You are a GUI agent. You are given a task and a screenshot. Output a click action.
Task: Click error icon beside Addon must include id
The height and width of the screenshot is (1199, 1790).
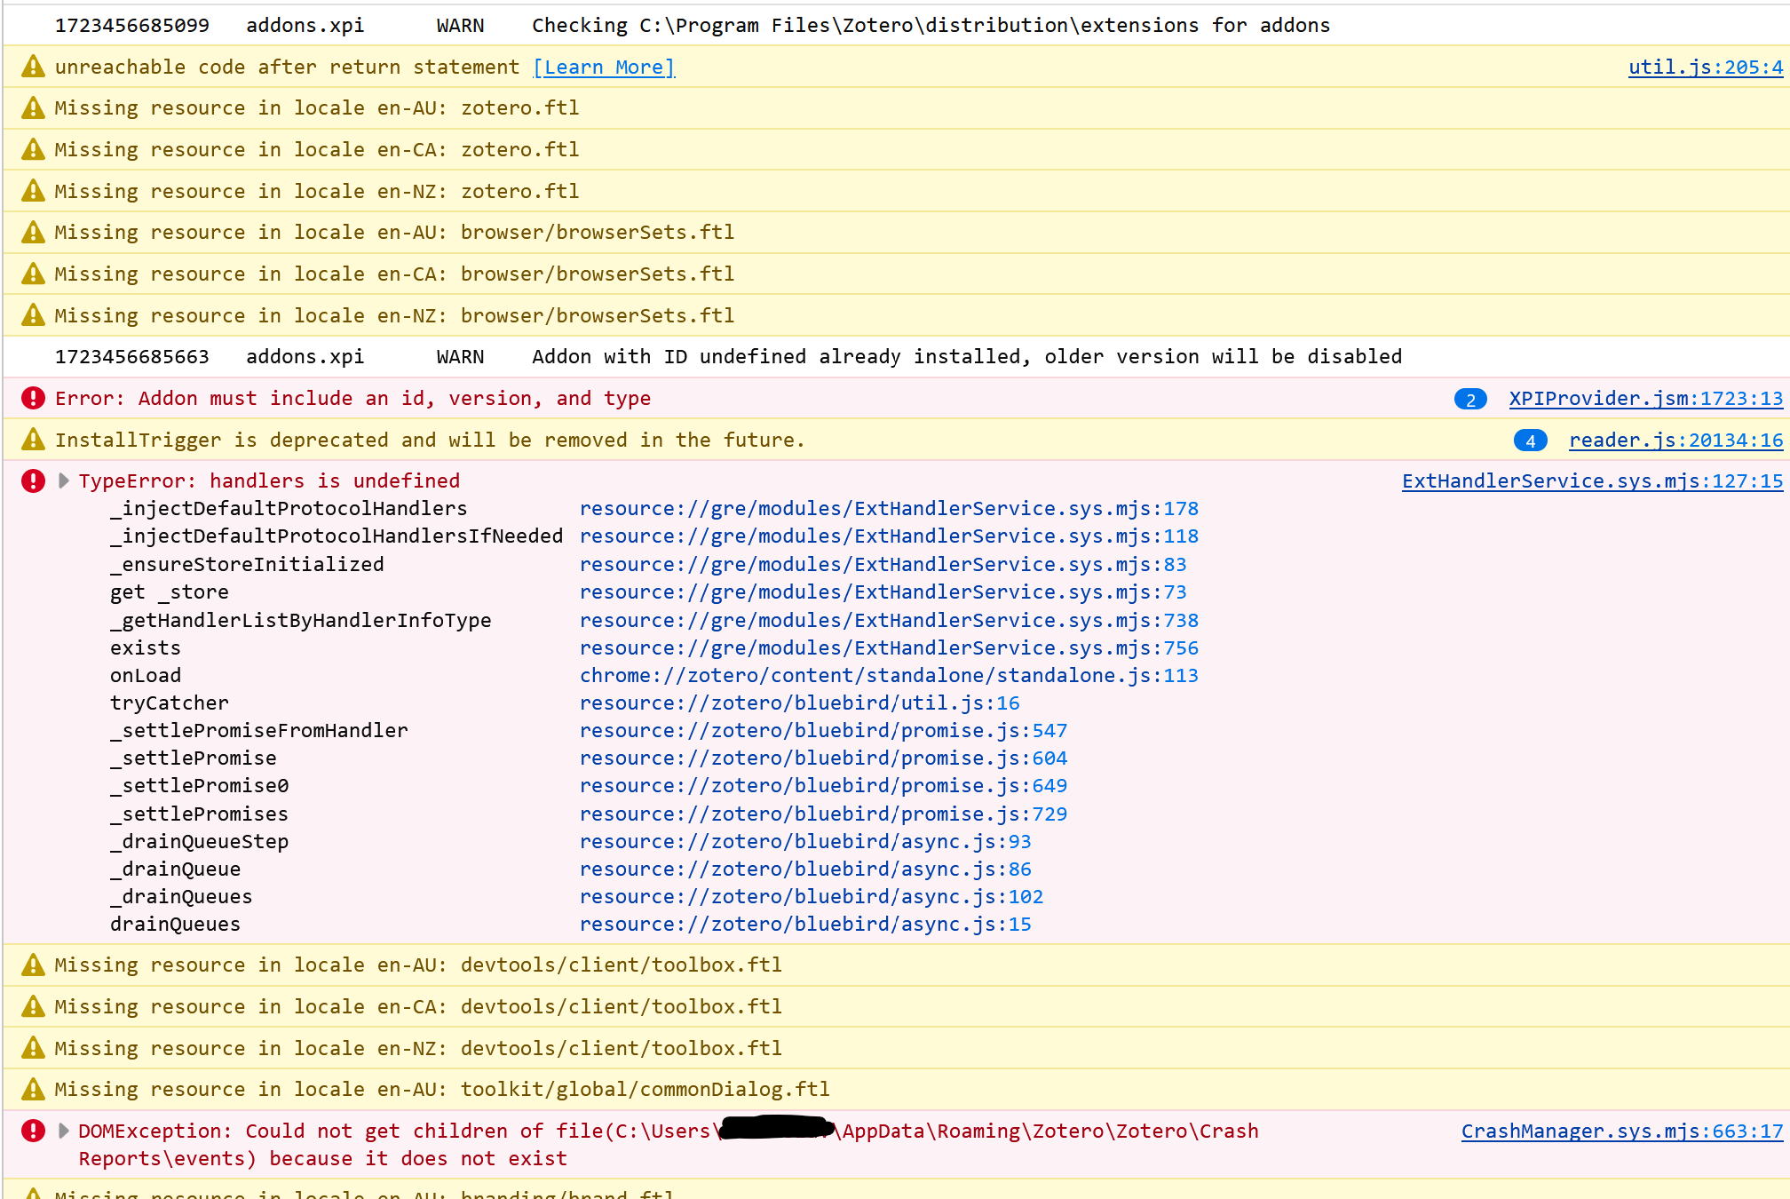(x=33, y=398)
